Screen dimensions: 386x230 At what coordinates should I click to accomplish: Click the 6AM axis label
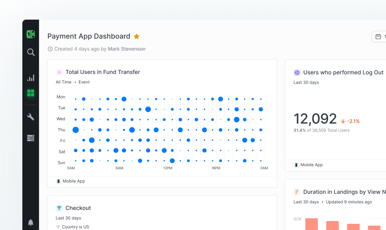click(120, 168)
